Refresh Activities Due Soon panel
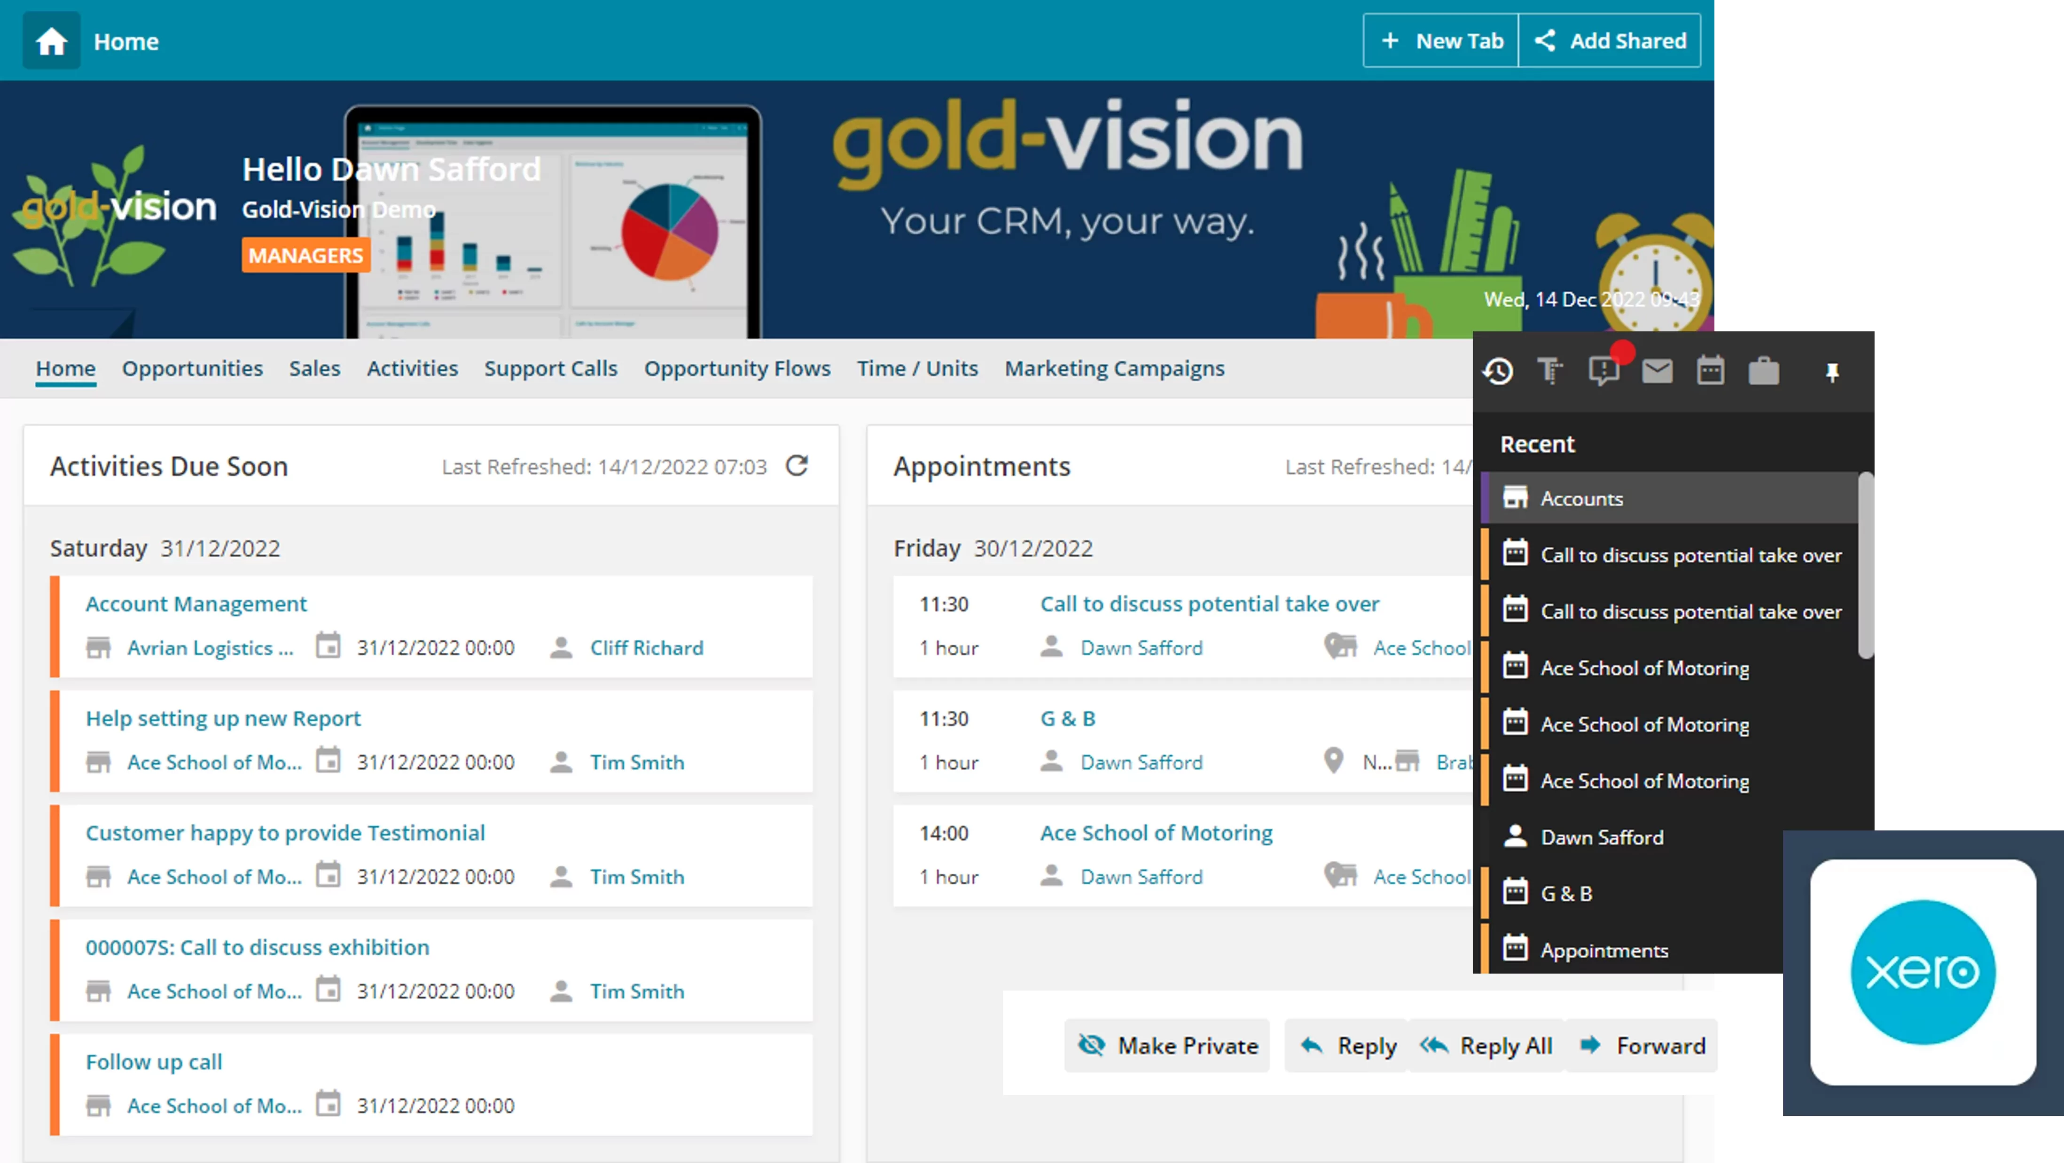Viewport: 2064px width, 1163px height. [x=797, y=465]
